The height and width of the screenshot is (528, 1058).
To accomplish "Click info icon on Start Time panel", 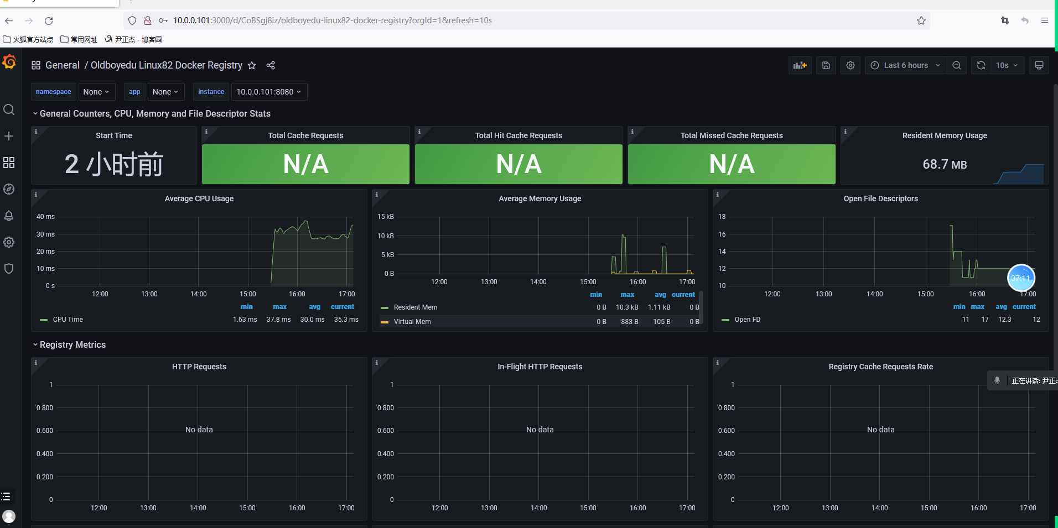I will pos(36,132).
